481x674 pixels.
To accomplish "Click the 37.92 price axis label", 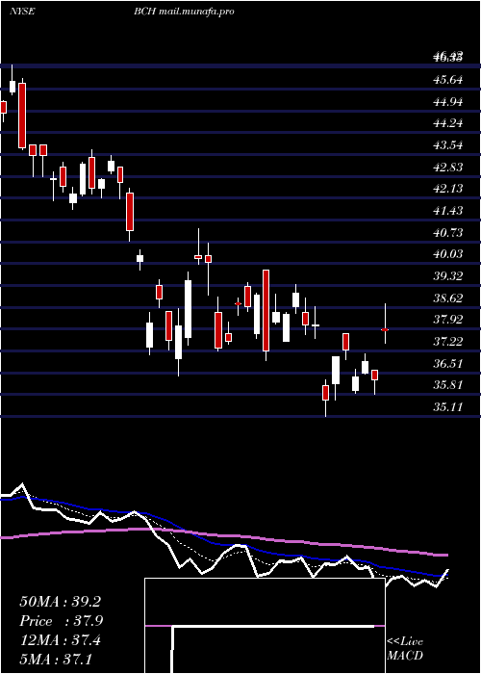I will click(x=448, y=320).
